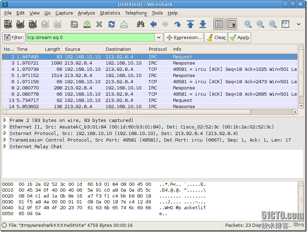Open the View menu
Viewport: 307px width, 232px height.
(34, 13)
